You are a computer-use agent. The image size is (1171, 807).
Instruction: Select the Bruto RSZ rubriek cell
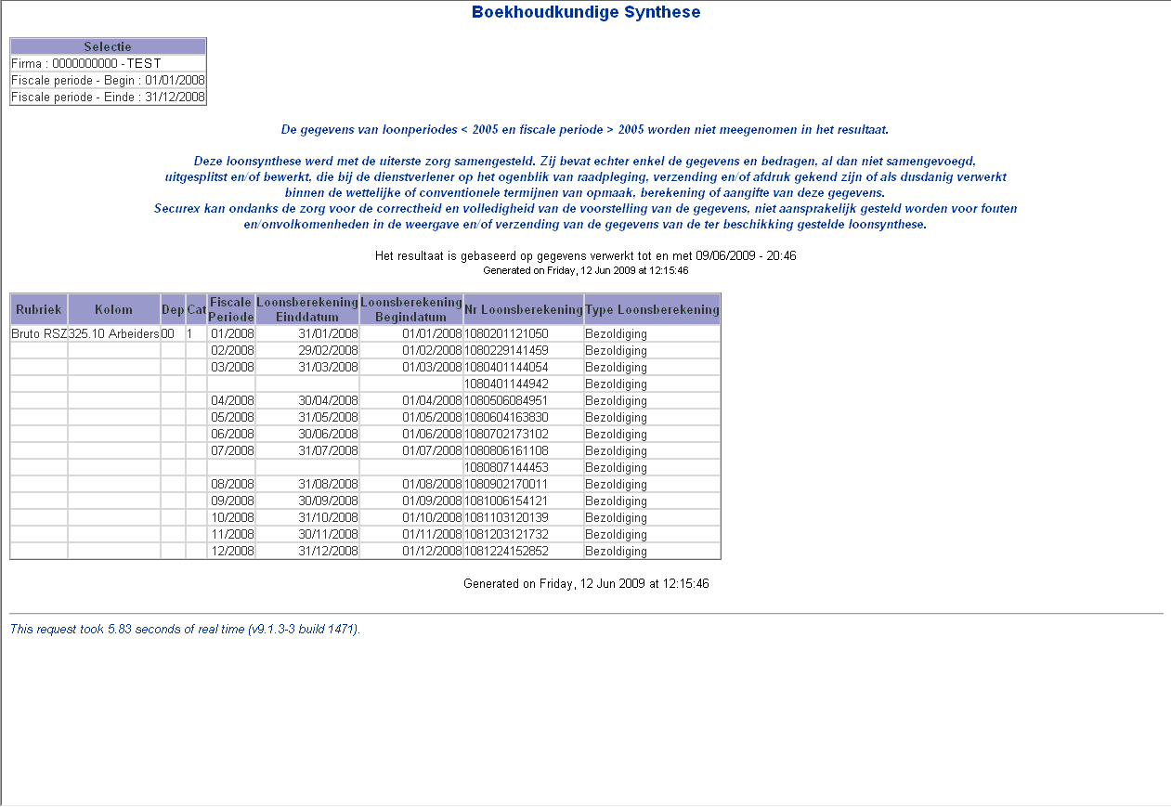[38, 334]
